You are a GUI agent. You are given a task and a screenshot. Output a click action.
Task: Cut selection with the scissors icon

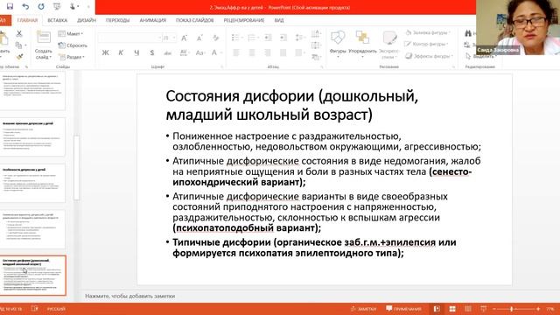[19, 33]
